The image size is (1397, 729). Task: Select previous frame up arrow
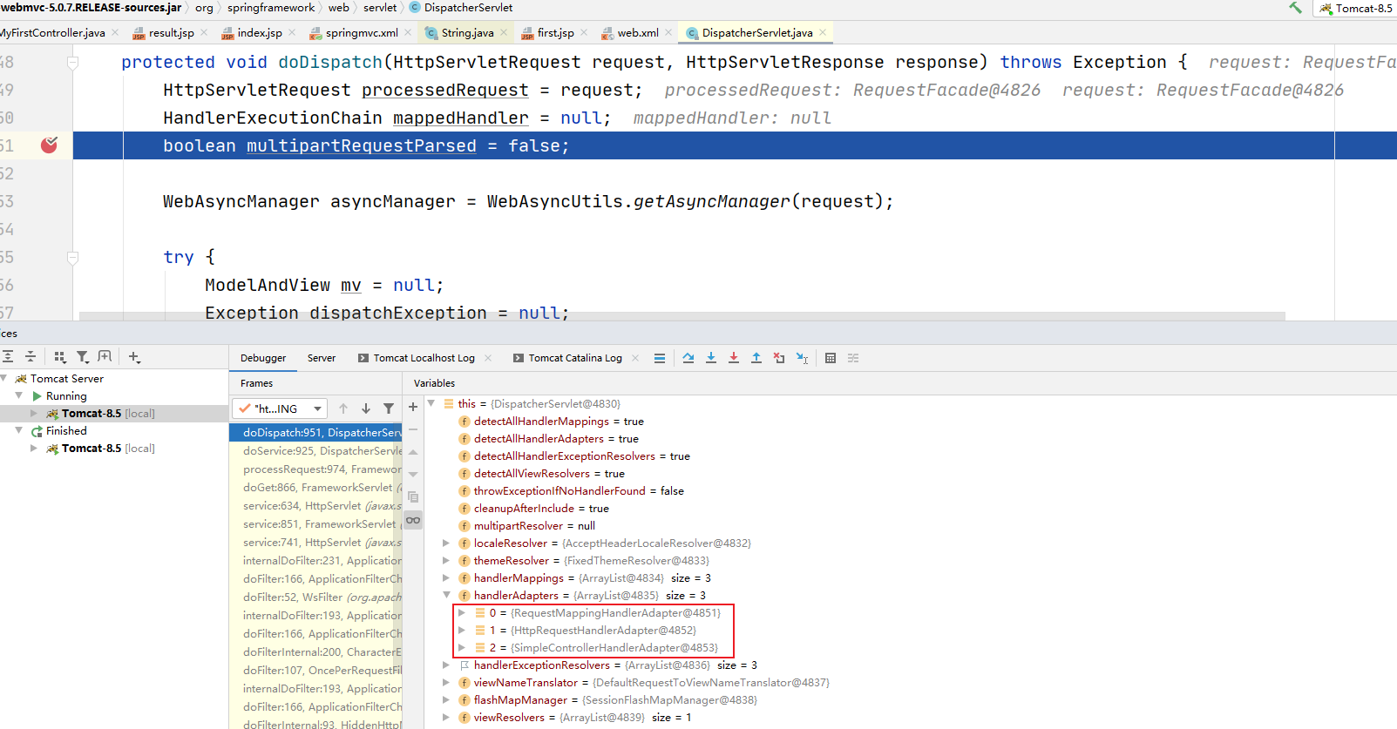[343, 408]
